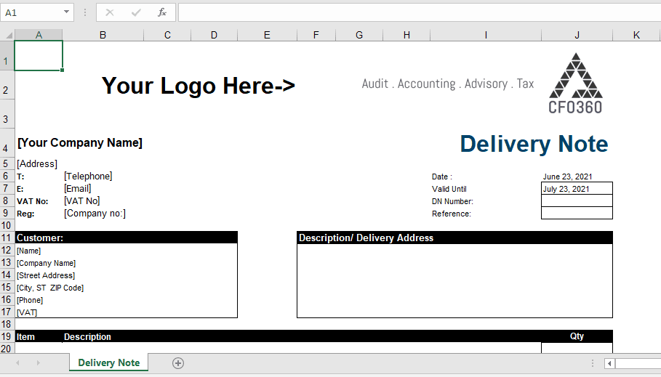
Task: Click the empty DN Number cell
Action: (x=577, y=201)
